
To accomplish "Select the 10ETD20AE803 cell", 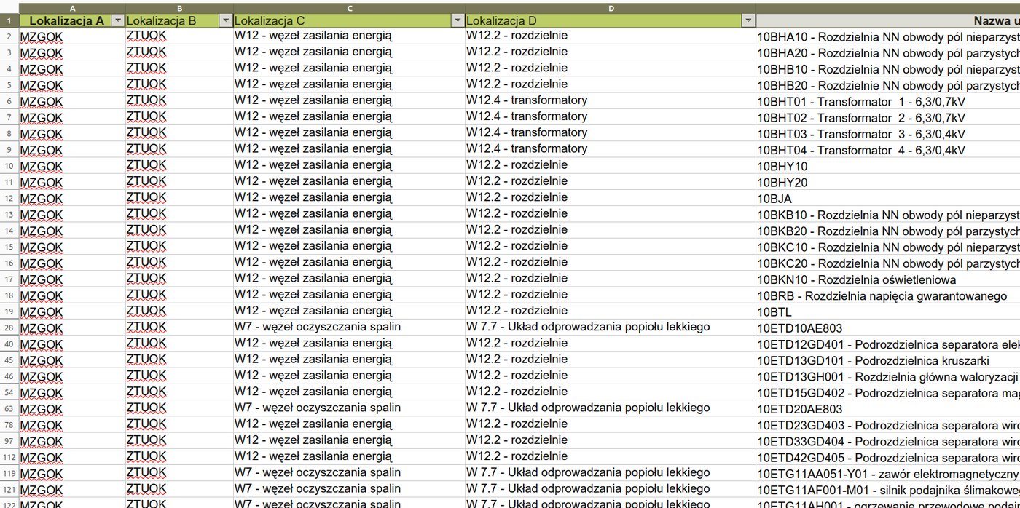I will pyautogui.click(x=887, y=408).
